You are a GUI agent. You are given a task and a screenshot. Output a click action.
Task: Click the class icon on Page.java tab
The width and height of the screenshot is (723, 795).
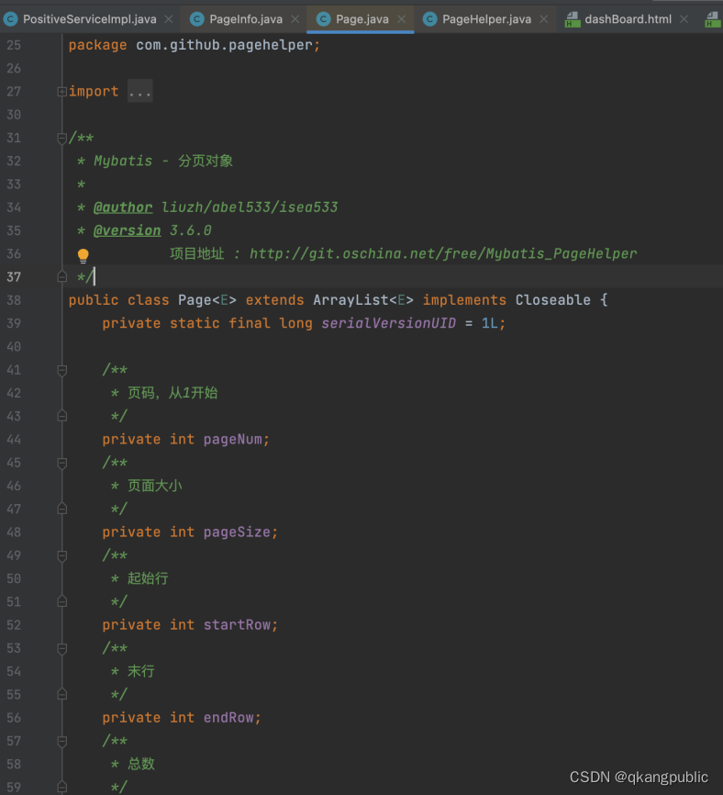tap(323, 17)
